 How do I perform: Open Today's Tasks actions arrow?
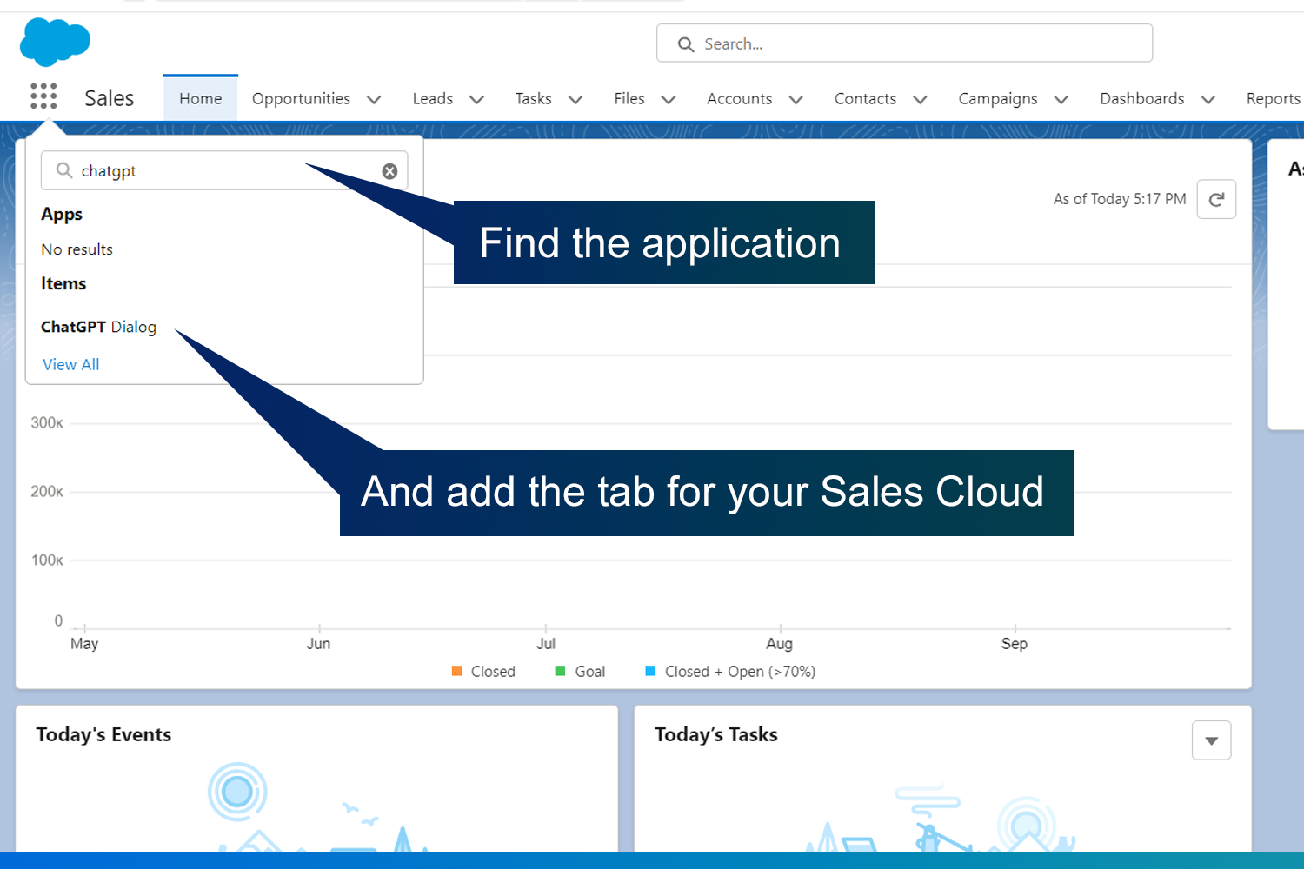point(1211,740)
